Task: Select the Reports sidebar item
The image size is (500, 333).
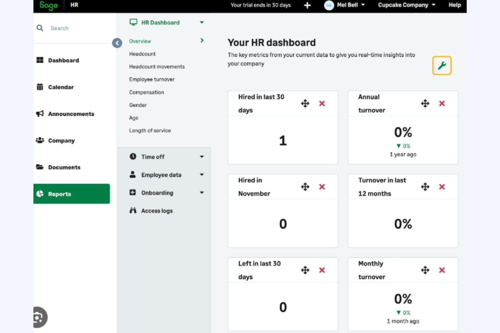Action: pyautogui.click(x=72, y=194)
